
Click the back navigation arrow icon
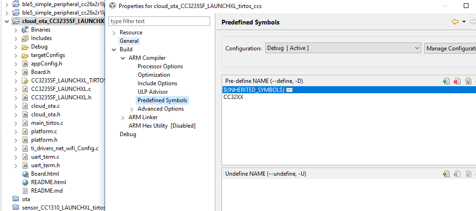(x=455, y=22)
